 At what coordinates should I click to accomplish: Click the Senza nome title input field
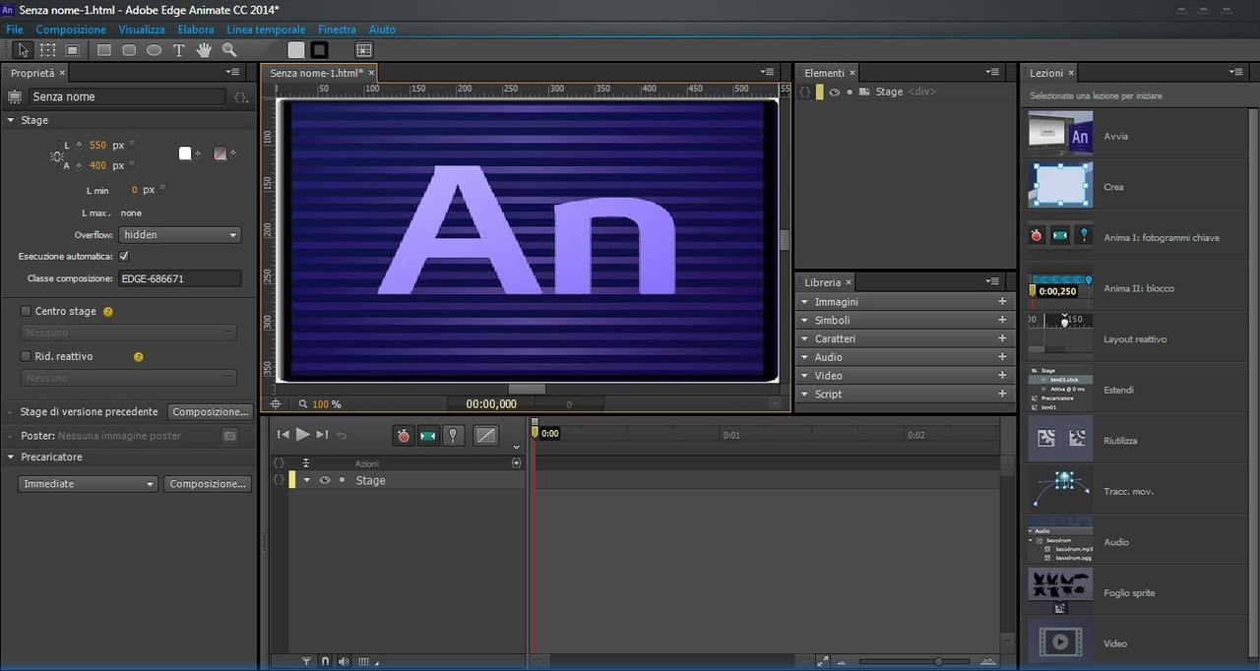(128, 97)
